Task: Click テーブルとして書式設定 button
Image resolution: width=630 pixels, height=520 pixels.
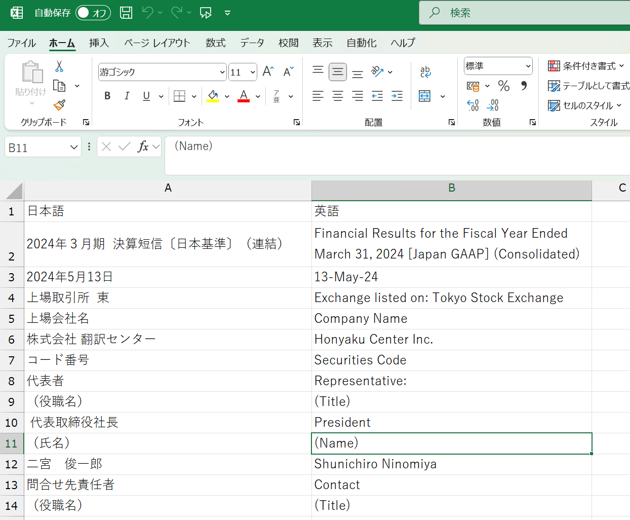Action: 588,86
